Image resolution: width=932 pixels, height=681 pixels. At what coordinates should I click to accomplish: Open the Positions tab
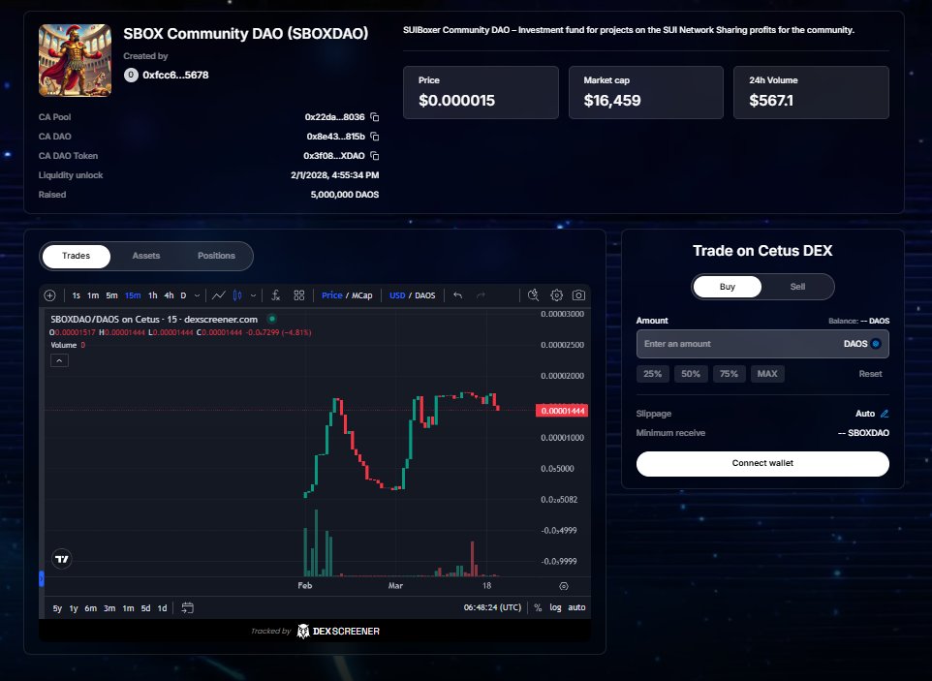216,256
